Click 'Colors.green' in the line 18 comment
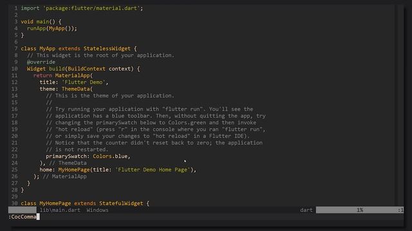This screenshot has width=412, height=231. click(x=187, y=123)
